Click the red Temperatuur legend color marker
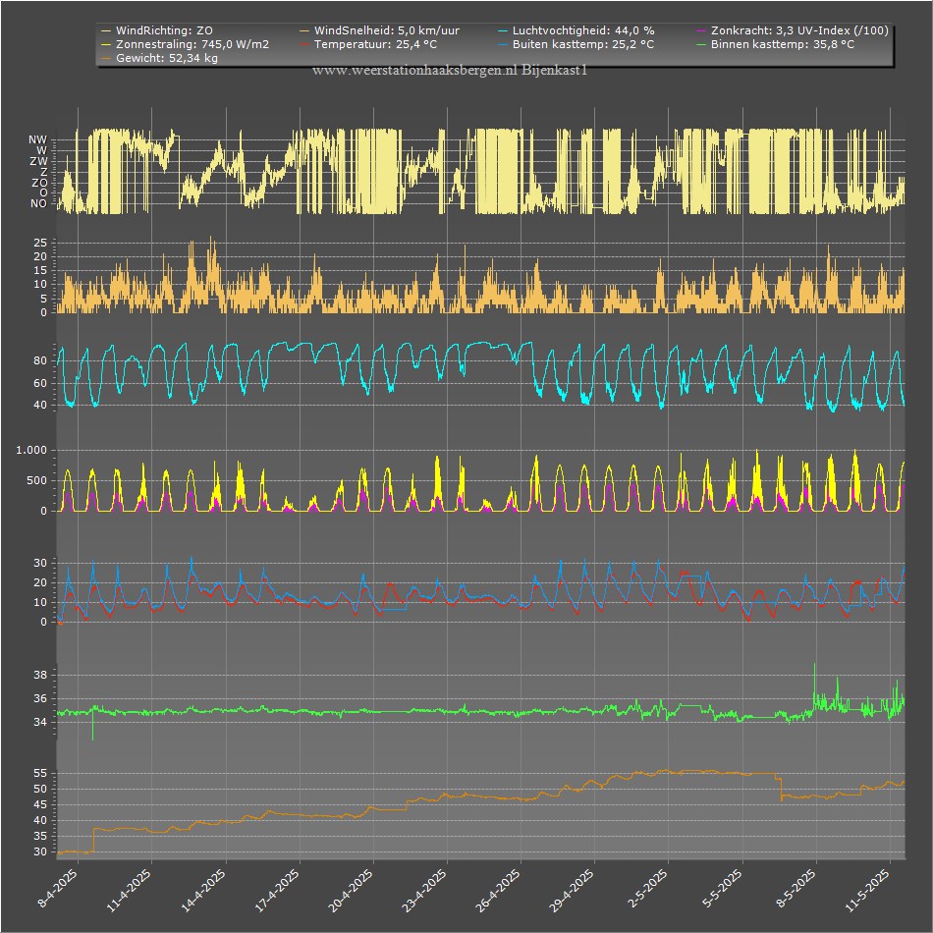The image size is (933, 933). (x=304, y=44)
